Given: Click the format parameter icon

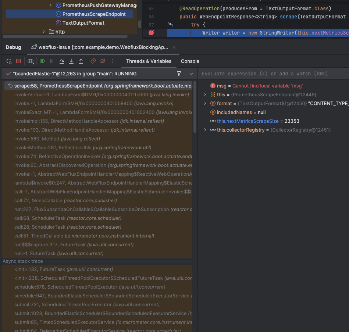Looking at the screenshot, I should (213, 103).
